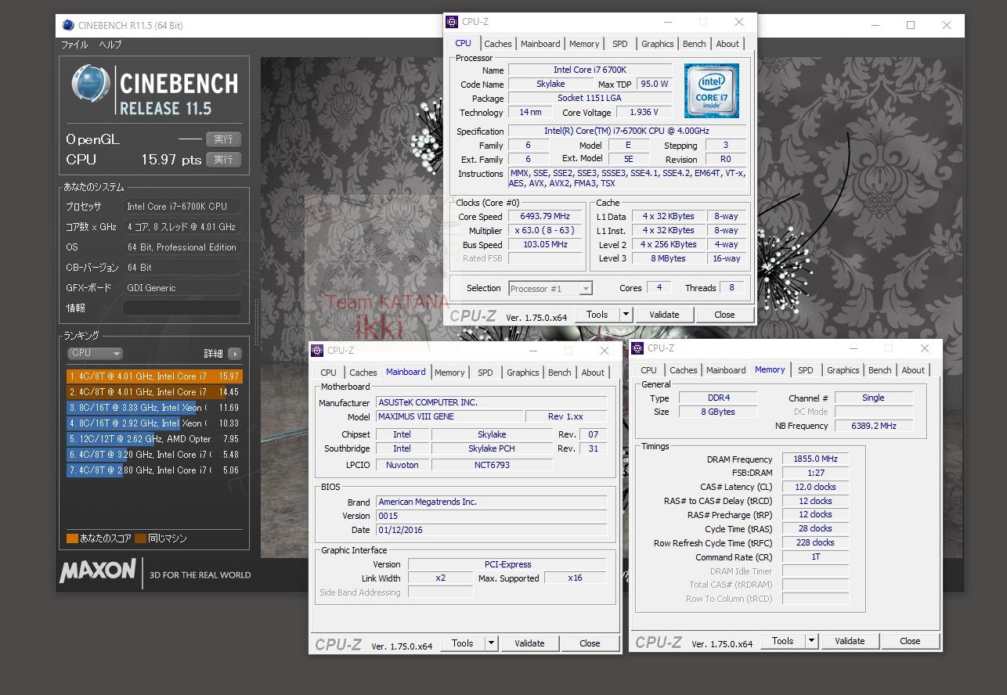Select ranking entry 2 scoring 14.45

(154, 392)
